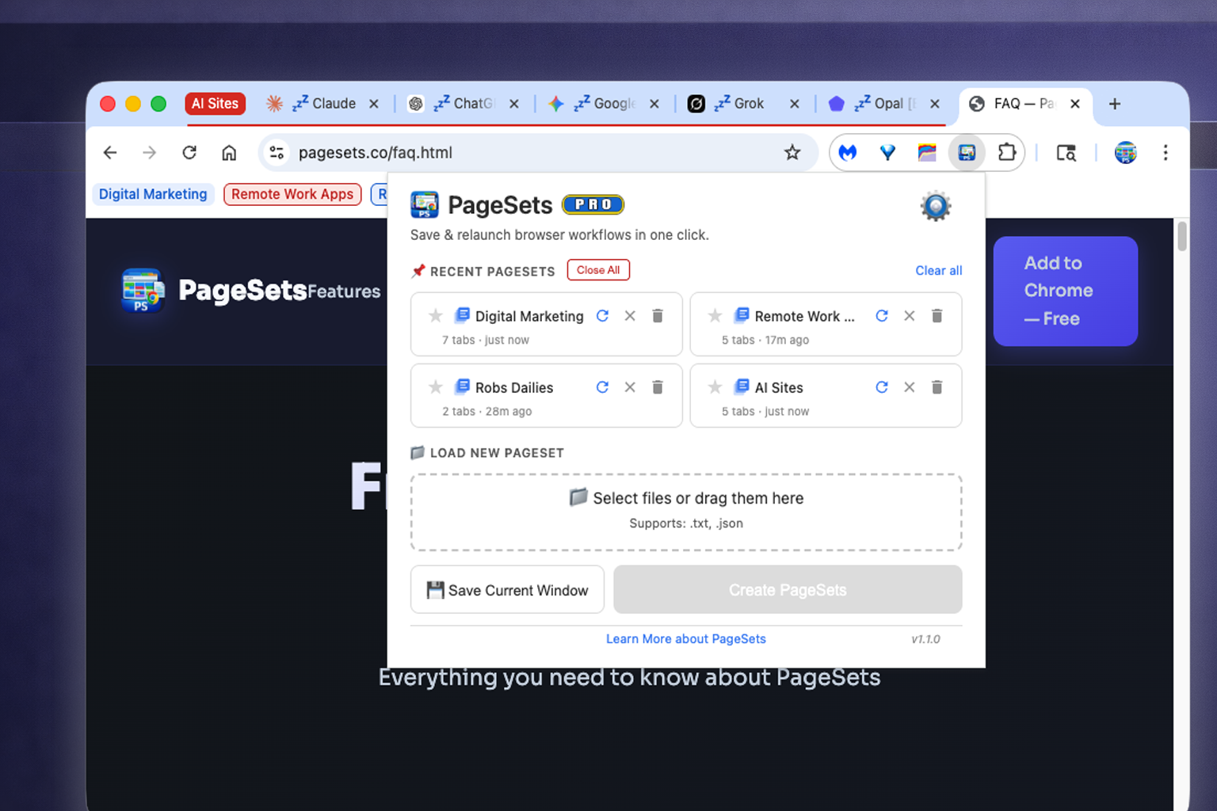Reload the AI Sites pageset in popup

pyautogui.click(x=882, y=387)
